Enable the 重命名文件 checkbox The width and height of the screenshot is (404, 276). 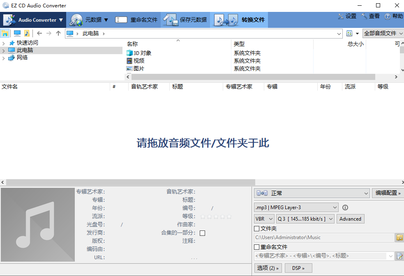click(256, 247)
